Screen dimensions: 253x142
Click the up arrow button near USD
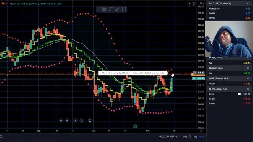tap(189, 4)
